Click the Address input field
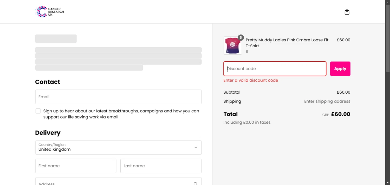 point(118,182)
